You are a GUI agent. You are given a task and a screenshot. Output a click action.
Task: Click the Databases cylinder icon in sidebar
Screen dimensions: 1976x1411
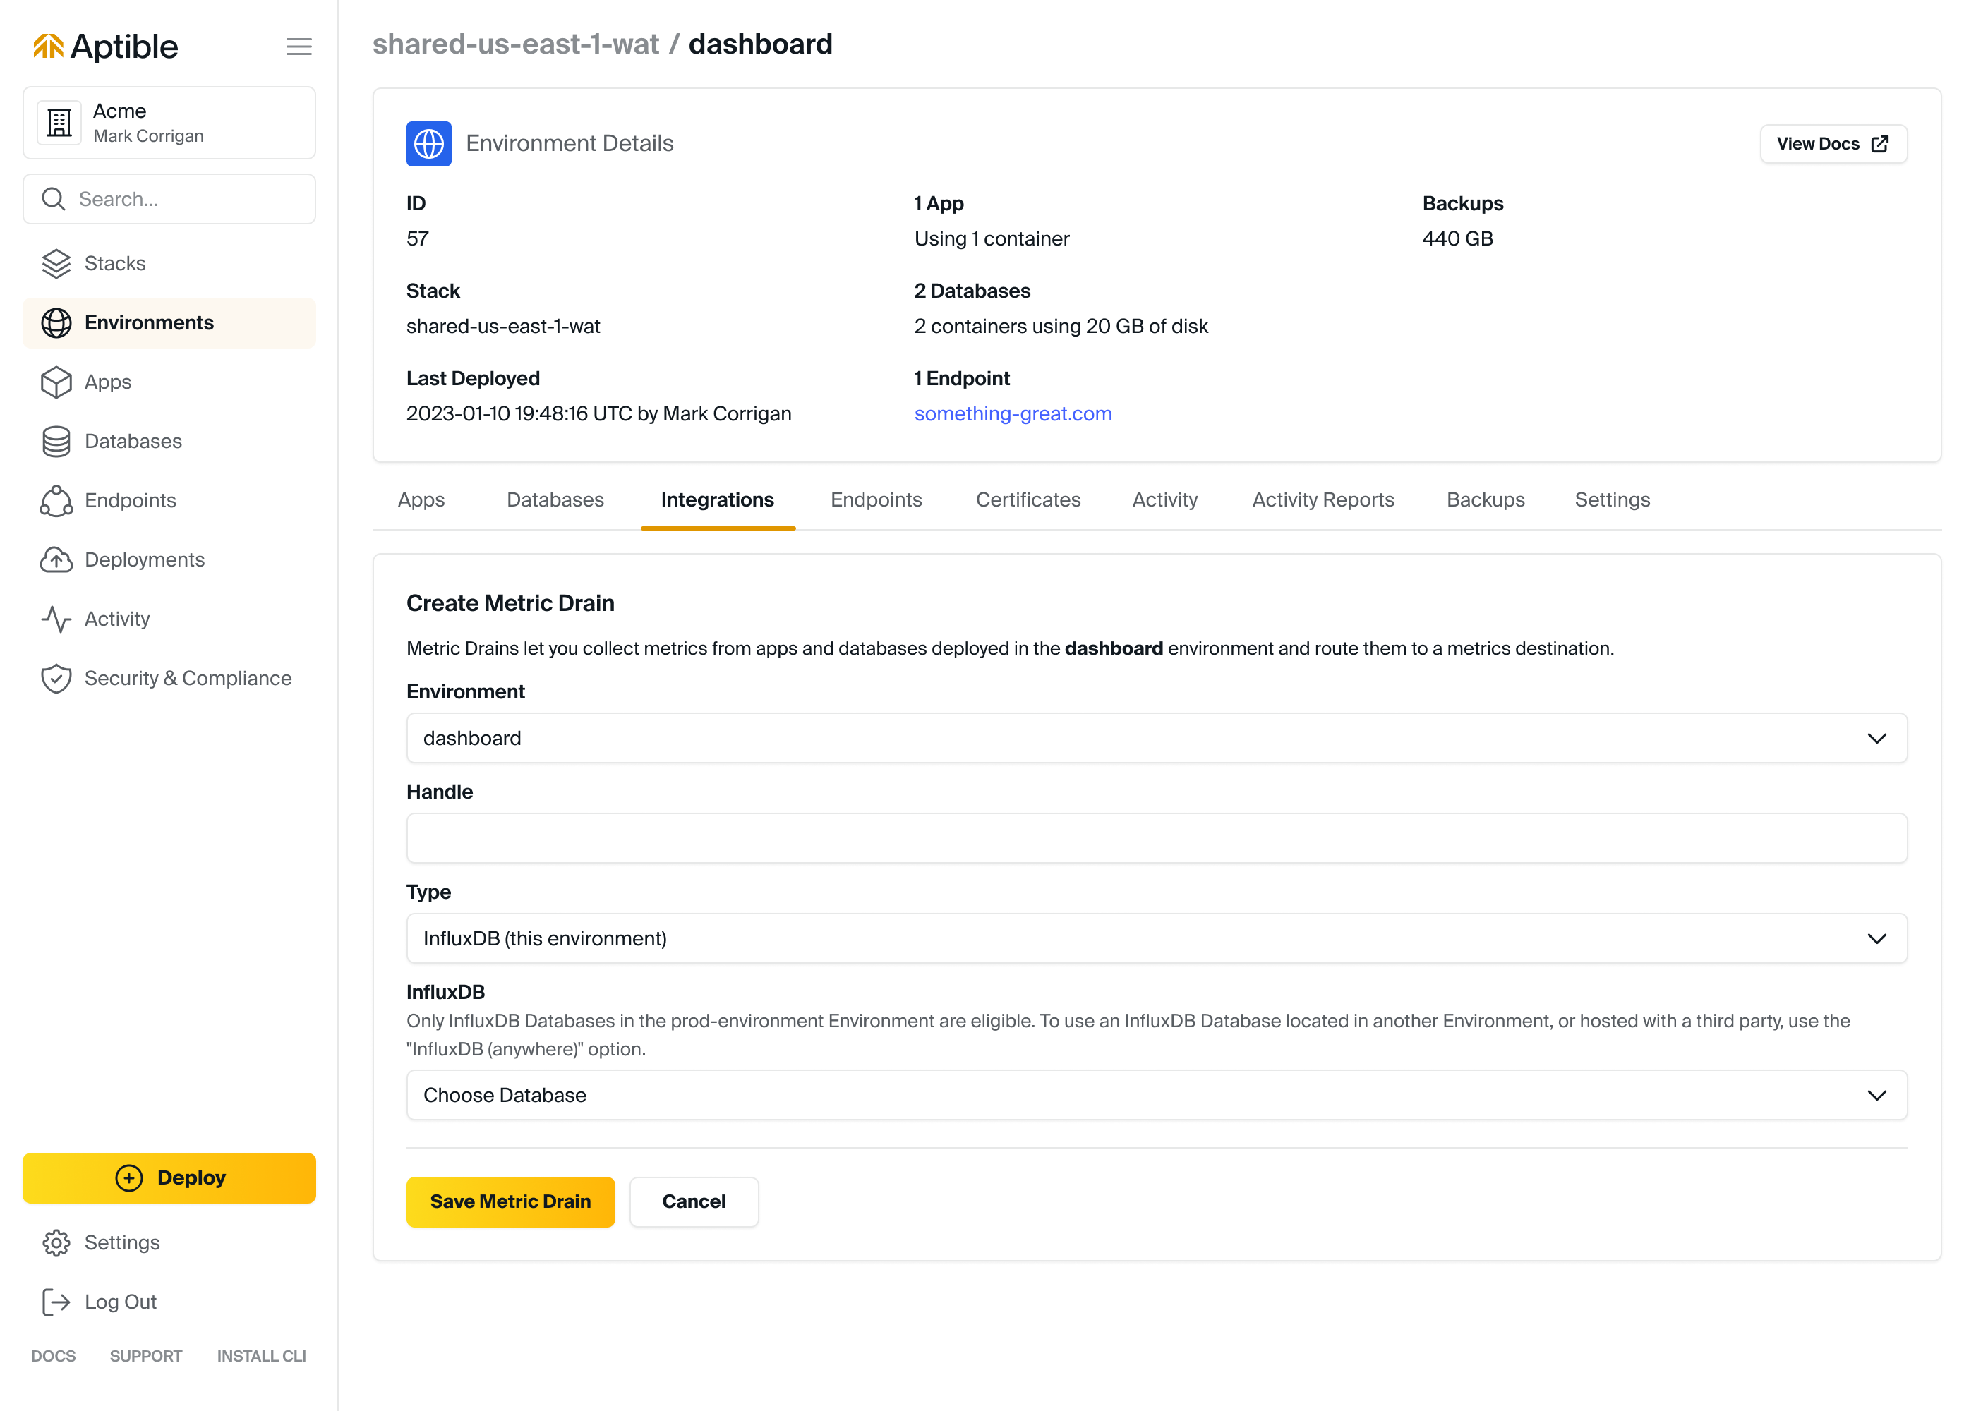click(x=56, y=442)
